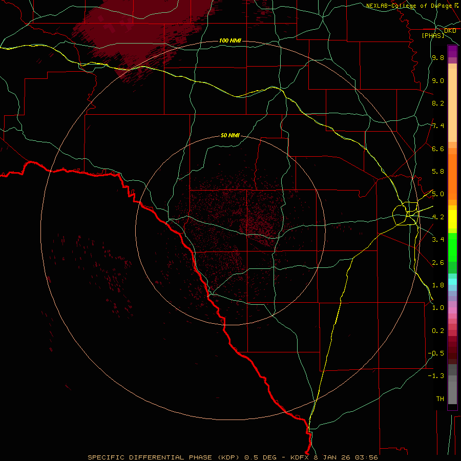Pick the orange segment of the color bar
The width and height of the screenshot is (461, 461).
(452, 177)
